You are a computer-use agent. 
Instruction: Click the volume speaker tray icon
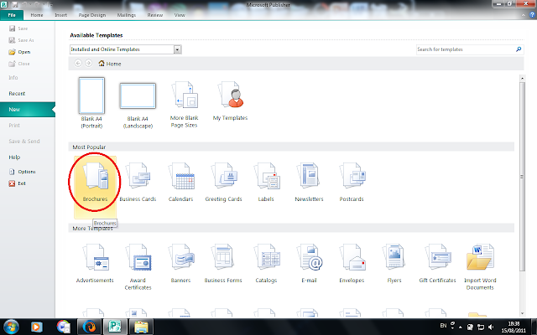coord(491,327)
